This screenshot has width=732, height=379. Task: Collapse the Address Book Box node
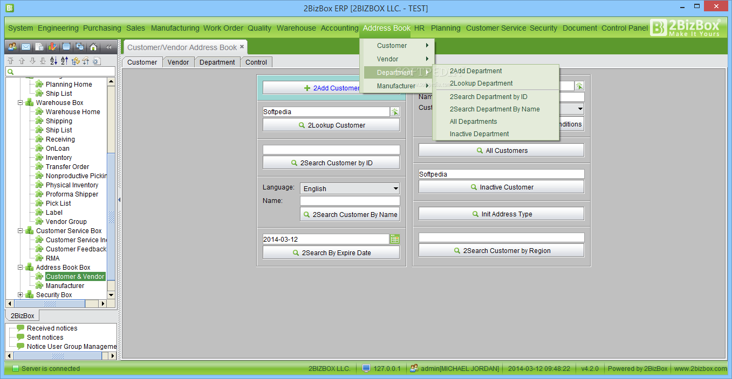[20, 267]
